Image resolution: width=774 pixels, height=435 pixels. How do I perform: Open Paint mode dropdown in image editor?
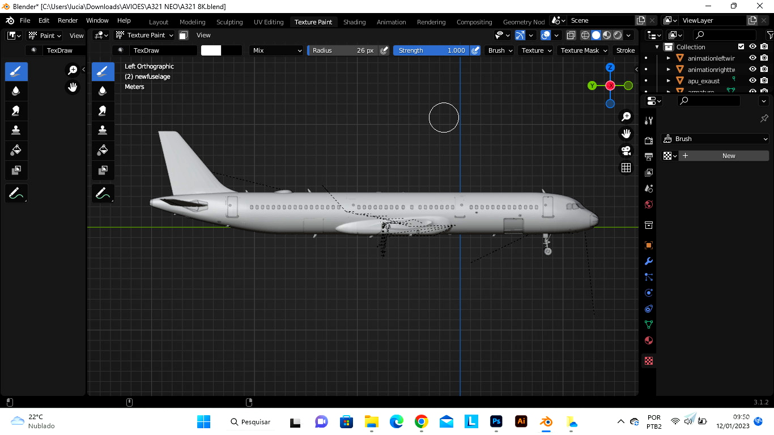click(45, 35)
